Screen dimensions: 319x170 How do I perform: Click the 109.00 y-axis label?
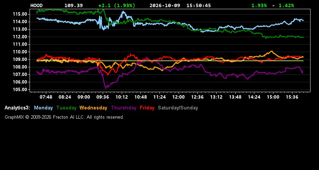pyautogui.click(x=20, y=60)
